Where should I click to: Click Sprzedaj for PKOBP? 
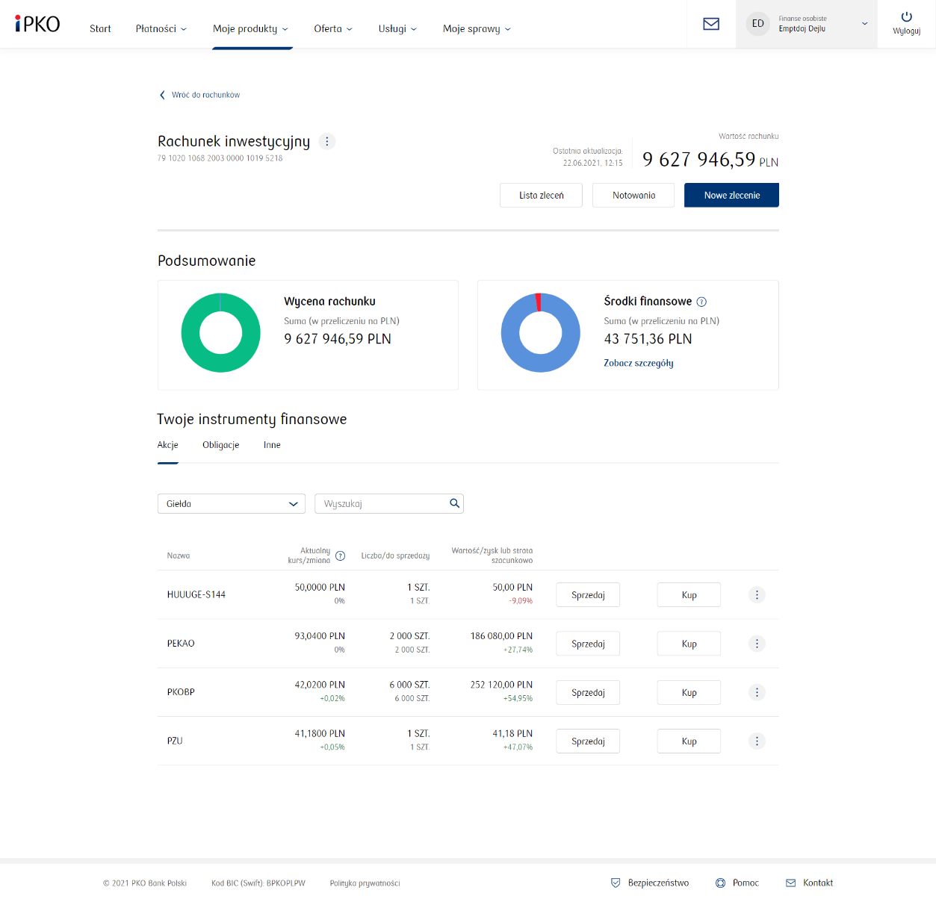(x=588, y=692)
